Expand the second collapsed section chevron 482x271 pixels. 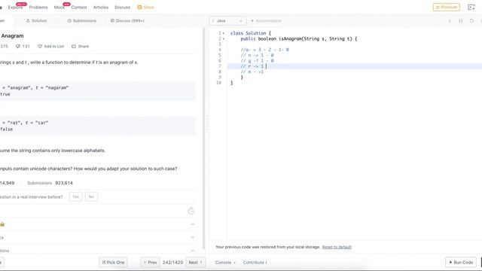[x=193, y=237]
